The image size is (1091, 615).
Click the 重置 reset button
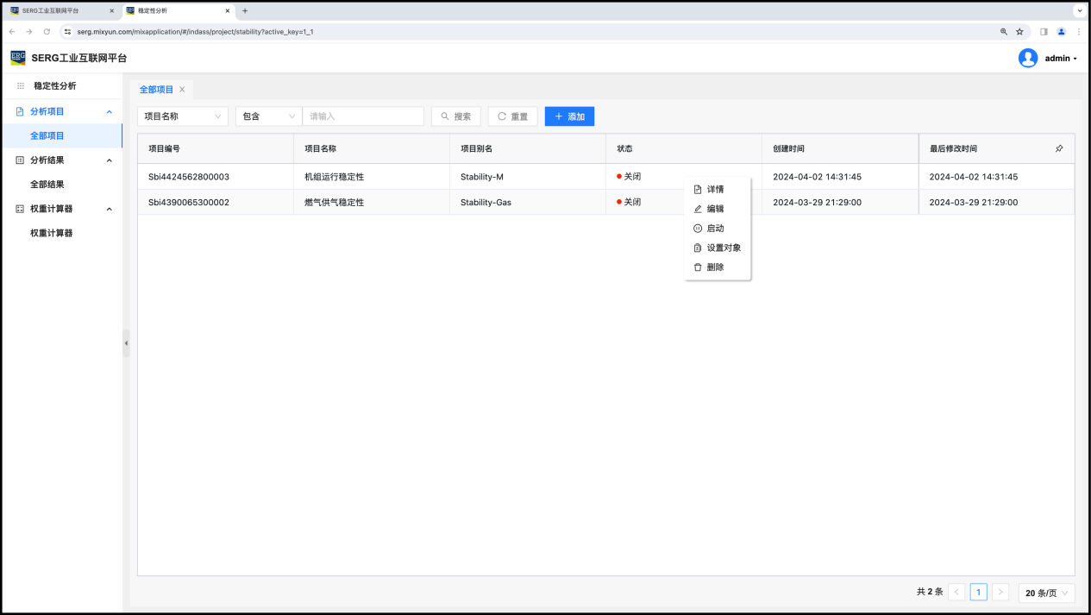512,116
